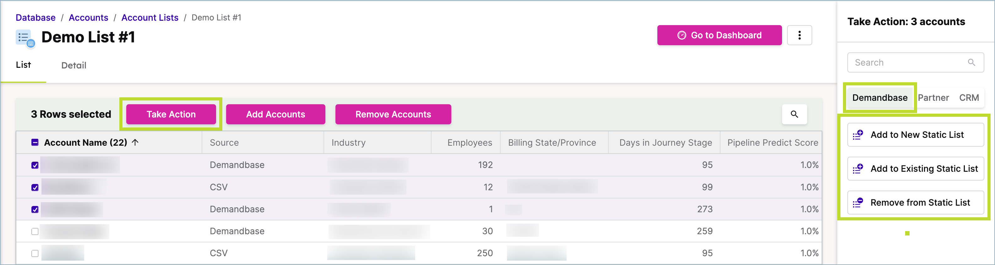The image size is (995, 265).
Task: Uncheck the row with 192 employees
Action: pos(35,165)
